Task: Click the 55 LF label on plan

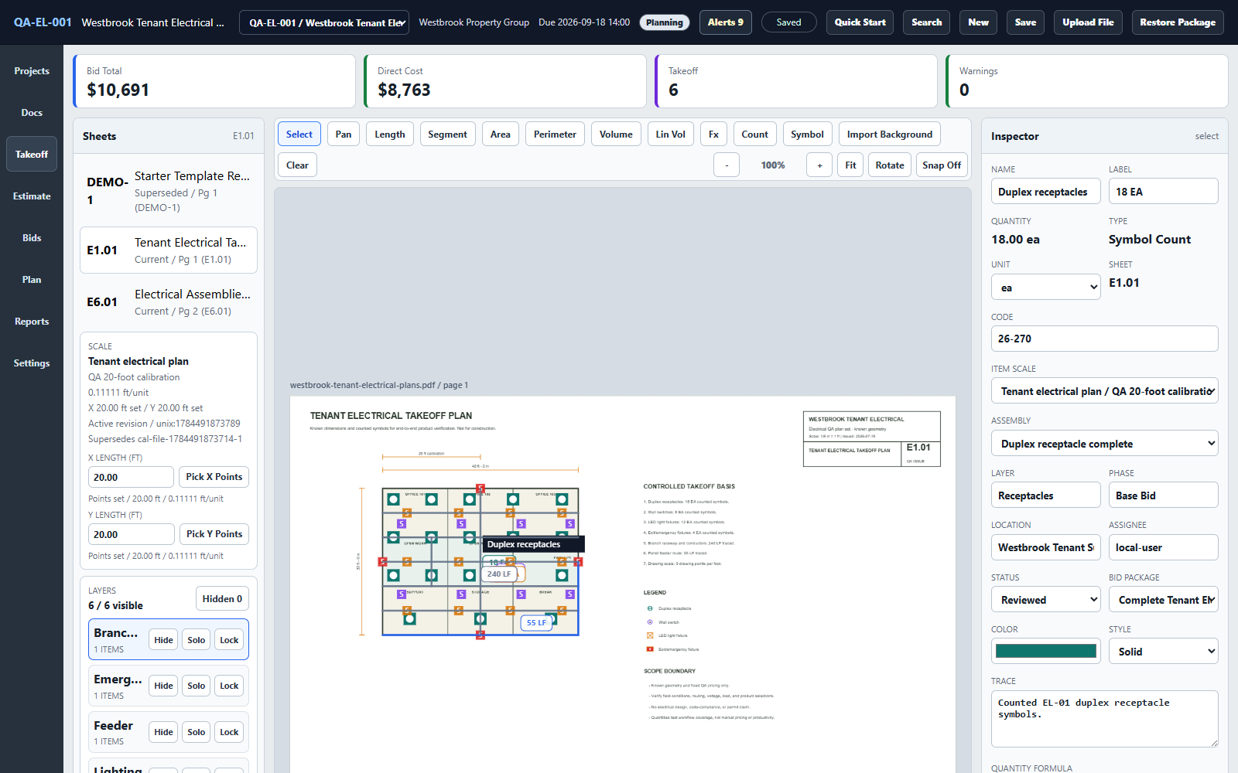Action: coord(536,622)
